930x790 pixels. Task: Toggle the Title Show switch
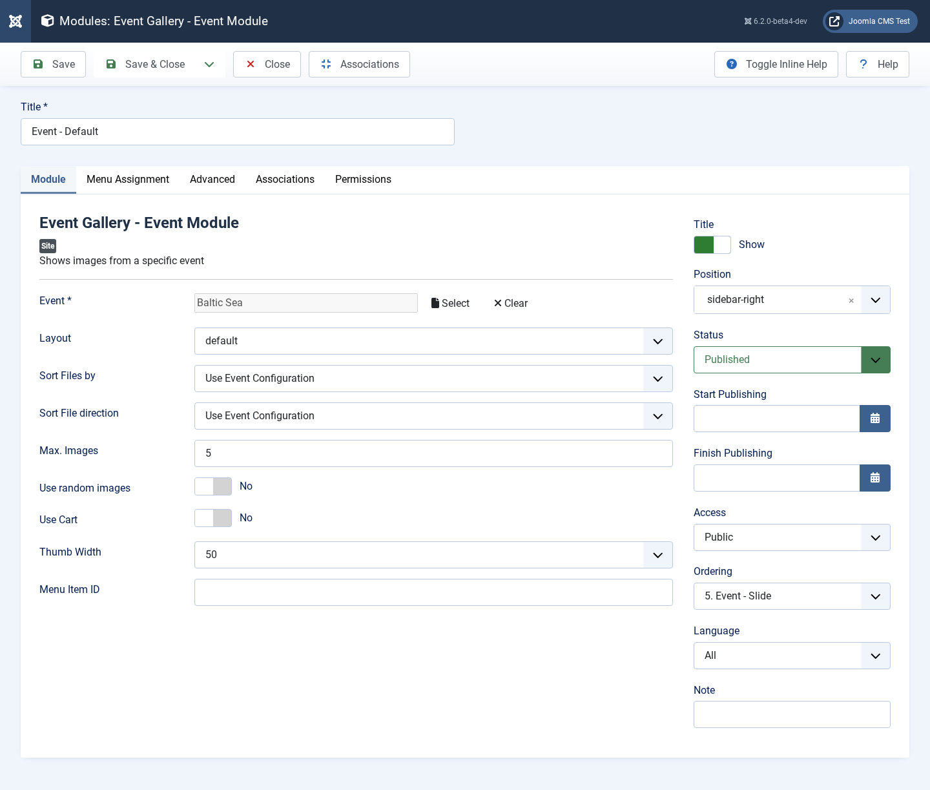(x=712, y=245)
